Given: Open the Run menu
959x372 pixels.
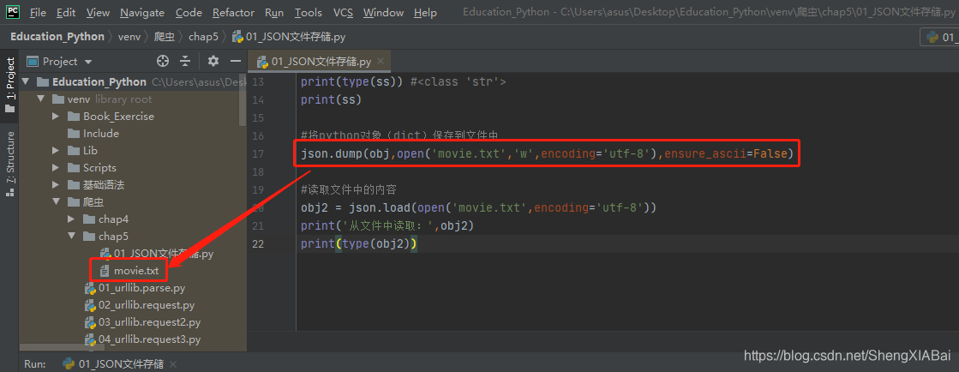Looking at the screenshot, I should tap(274, 12).
